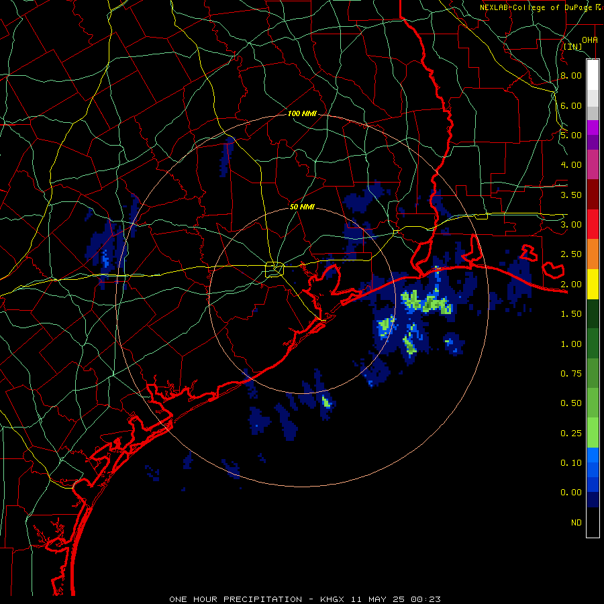Click the 0.10 legend value

click(571, 463)
